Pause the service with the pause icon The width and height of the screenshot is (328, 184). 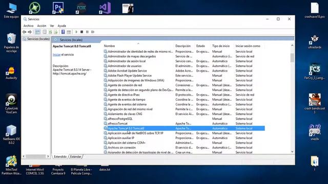point(87,32)
